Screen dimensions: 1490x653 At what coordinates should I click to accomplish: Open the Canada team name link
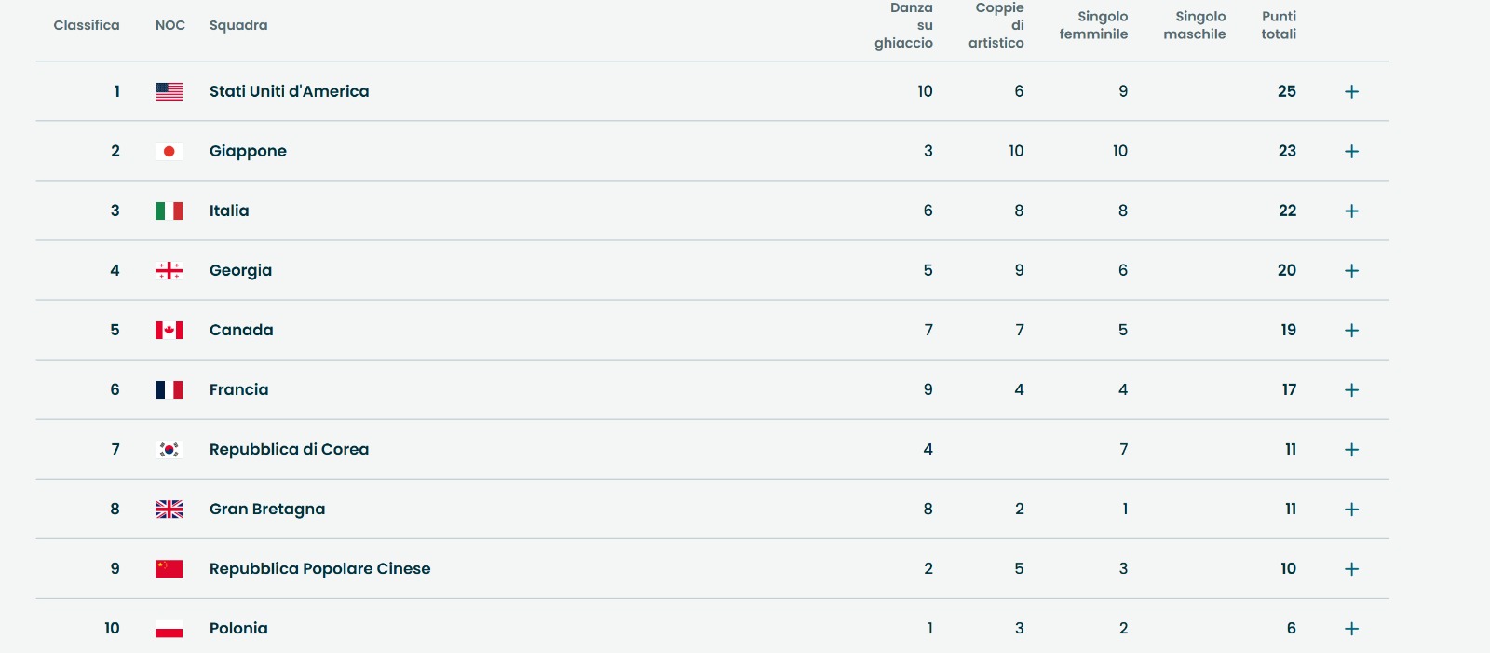tap(241, 330)
